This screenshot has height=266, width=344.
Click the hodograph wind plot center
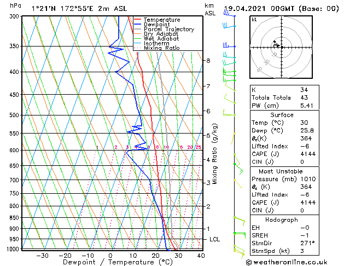pos(282,47)
